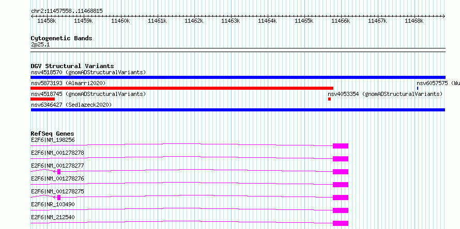Open transcript E2F6|NM_212540 label
Screen dimensions: 460x229
click(x=53, y=217)
